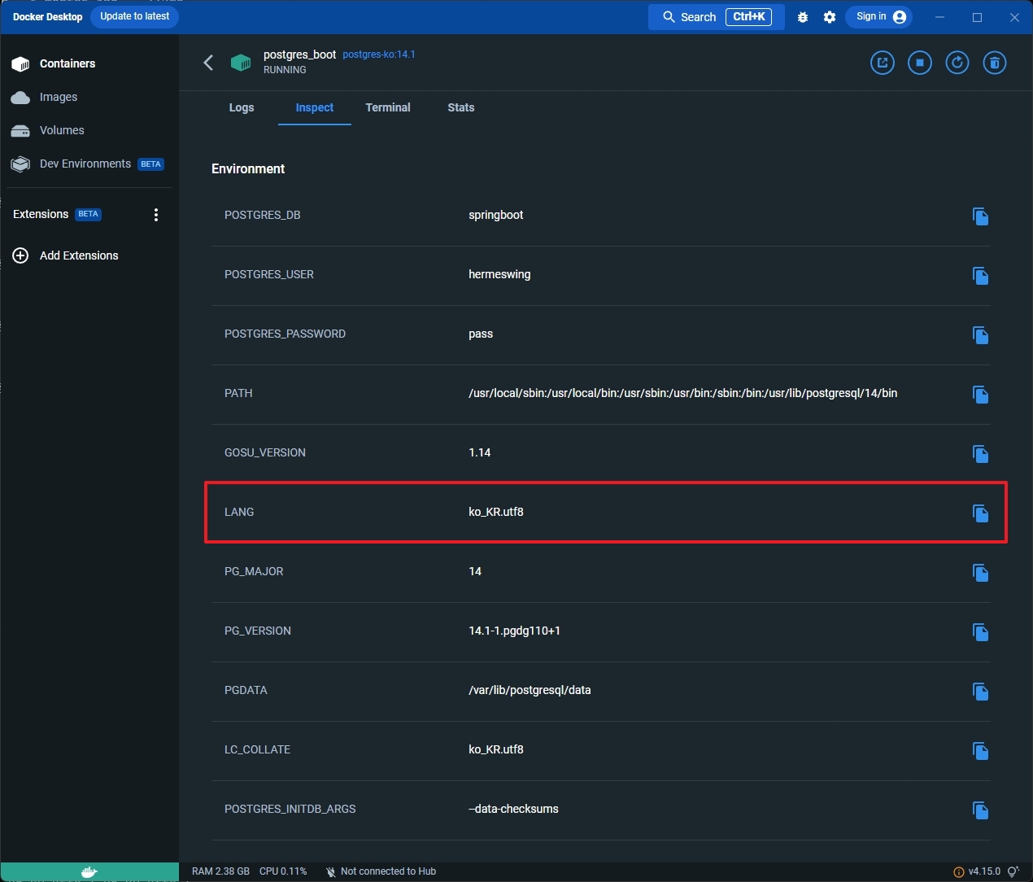The width and height of the screenshot is (1033, 882).
Task: Copy the POSTGRES_PASSWORD value
Action: point(980,335)
